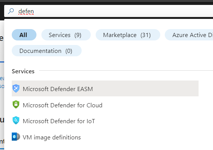
Task: Open Microsoft Defender for Cloud result
Action: (x=63, y=105)
